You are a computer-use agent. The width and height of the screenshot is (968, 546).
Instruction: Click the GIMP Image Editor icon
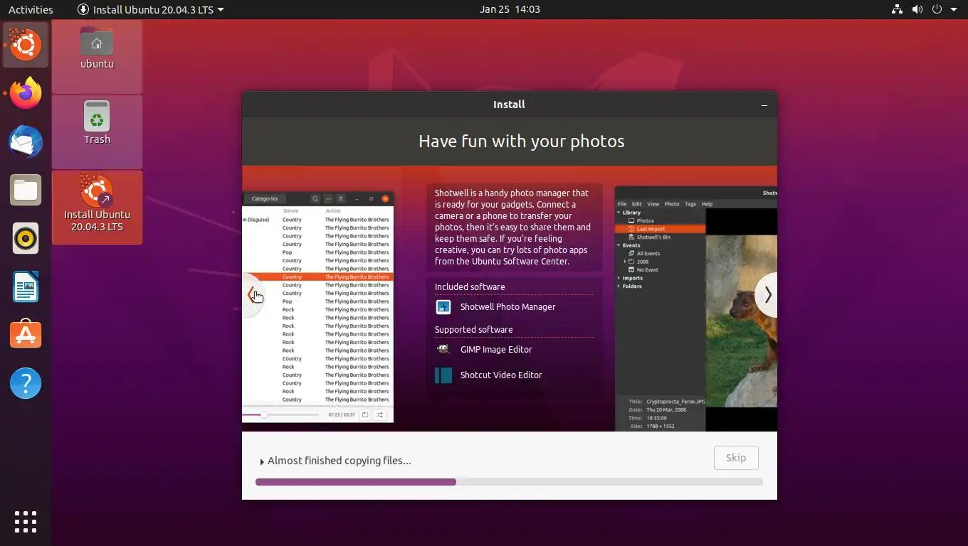pyautogui.click(x=443, y=349)
